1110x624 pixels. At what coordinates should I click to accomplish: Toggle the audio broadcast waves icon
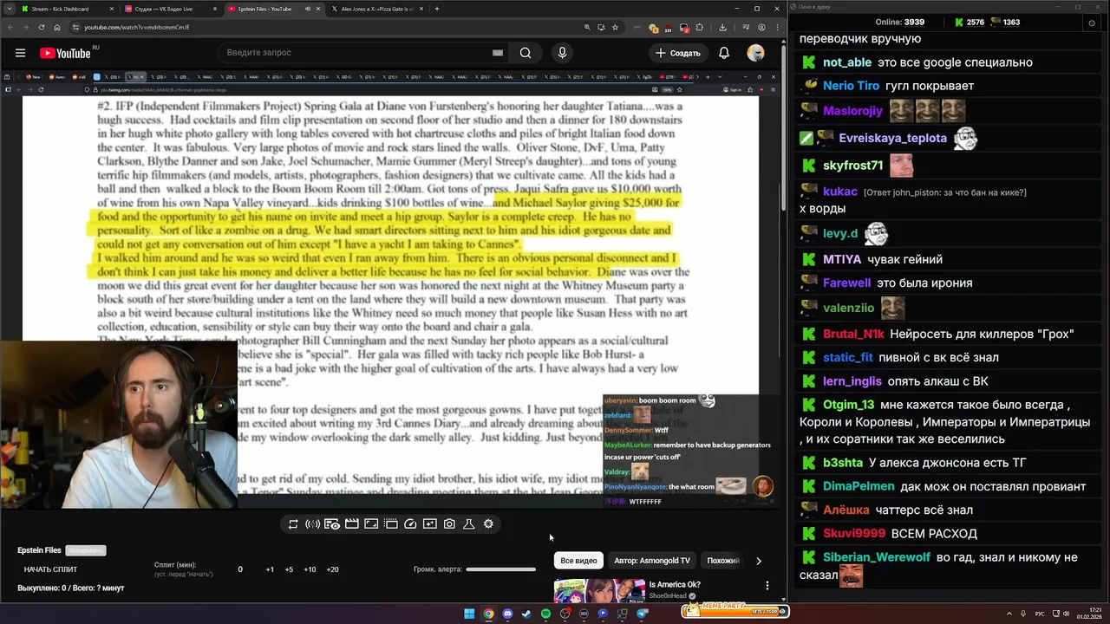pos(313,523)
